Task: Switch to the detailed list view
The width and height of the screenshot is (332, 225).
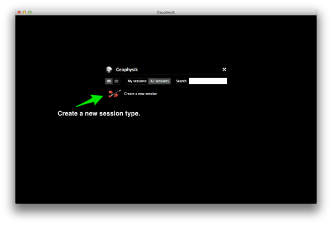Action: [109, 81]
